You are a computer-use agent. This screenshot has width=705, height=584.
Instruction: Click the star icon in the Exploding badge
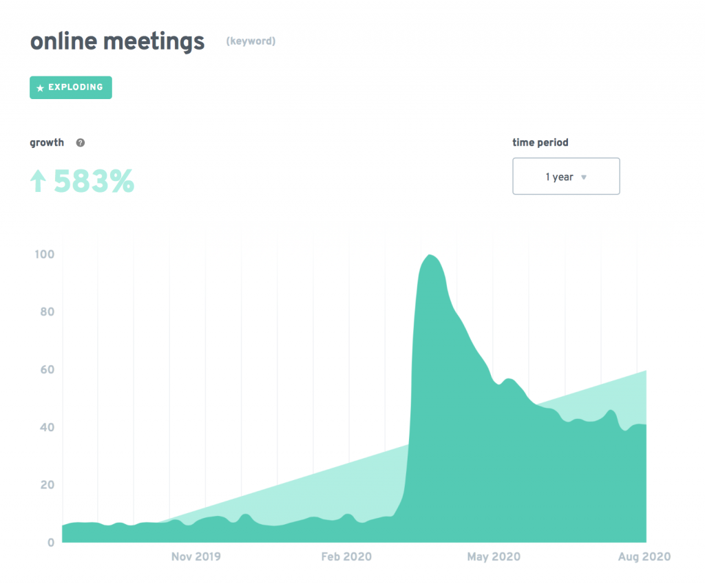(40, 88)
